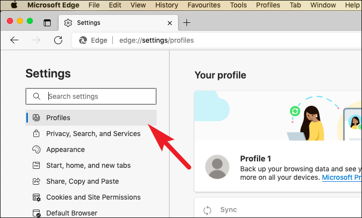362x218 pixels.
Task: Open the Sync settings row
Action: 278,208
